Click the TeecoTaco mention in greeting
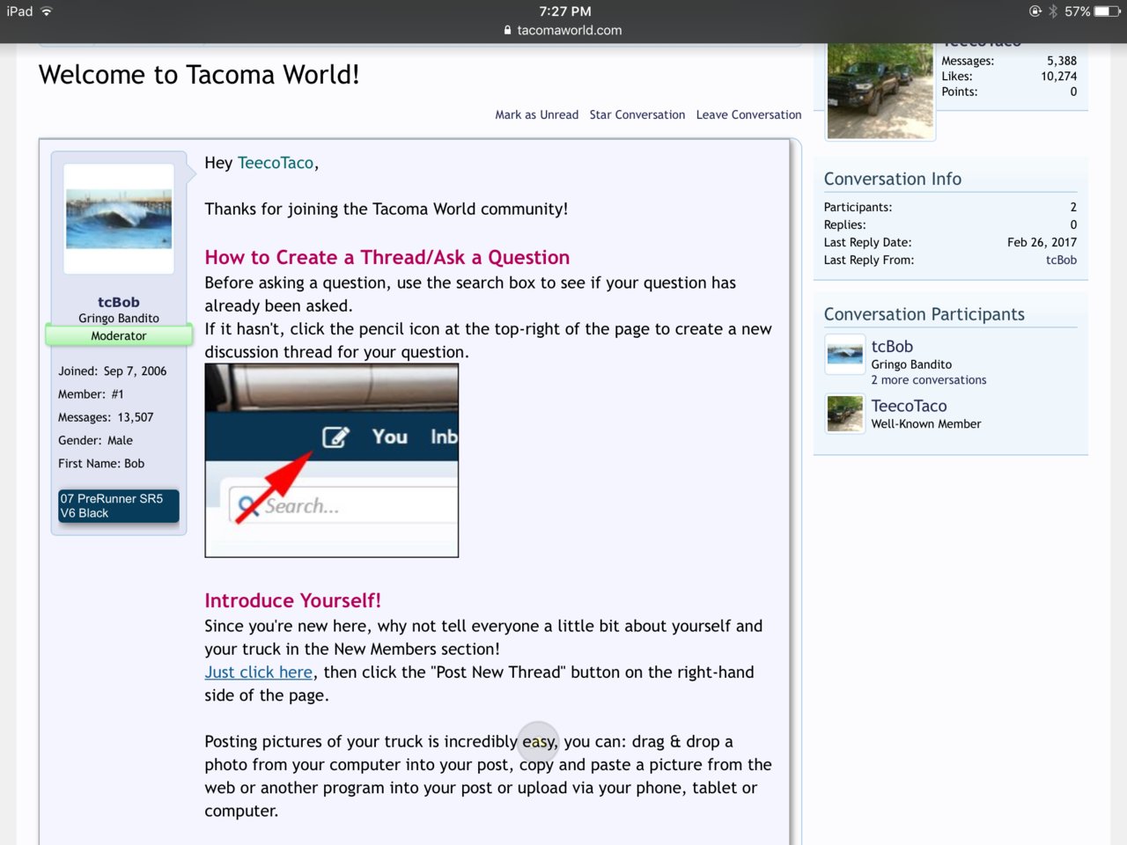Screen dimensions: 1127x845 pos(276,163)
